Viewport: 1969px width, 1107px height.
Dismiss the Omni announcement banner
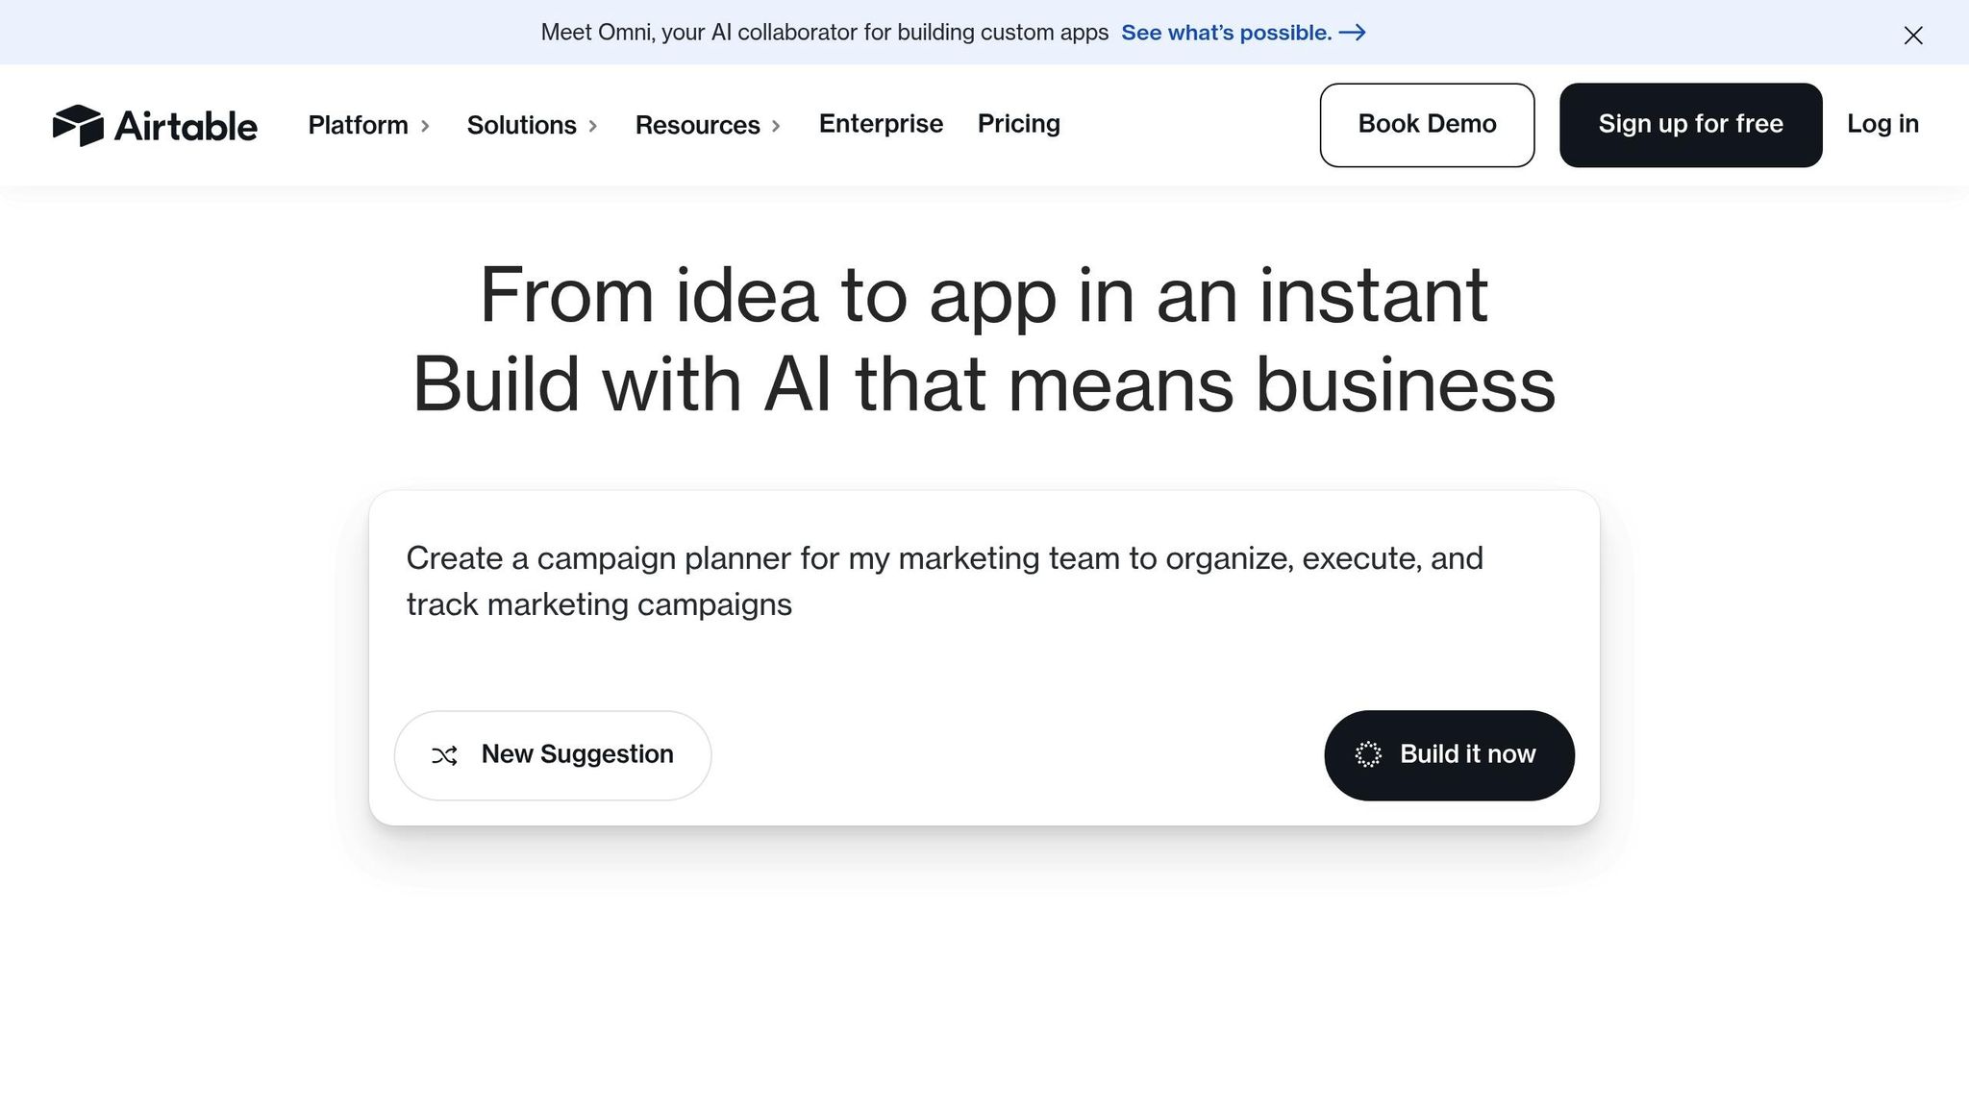pyautogui.click(x=1913, y=36)
